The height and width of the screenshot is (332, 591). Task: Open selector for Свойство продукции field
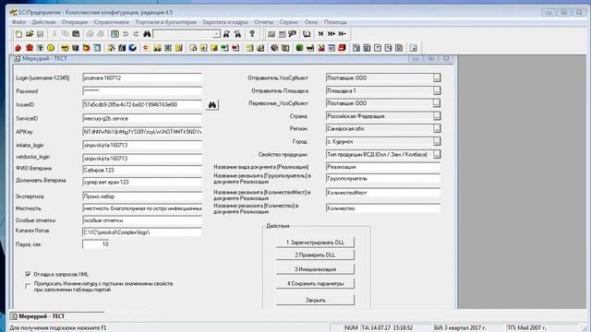tap(437, 154)
